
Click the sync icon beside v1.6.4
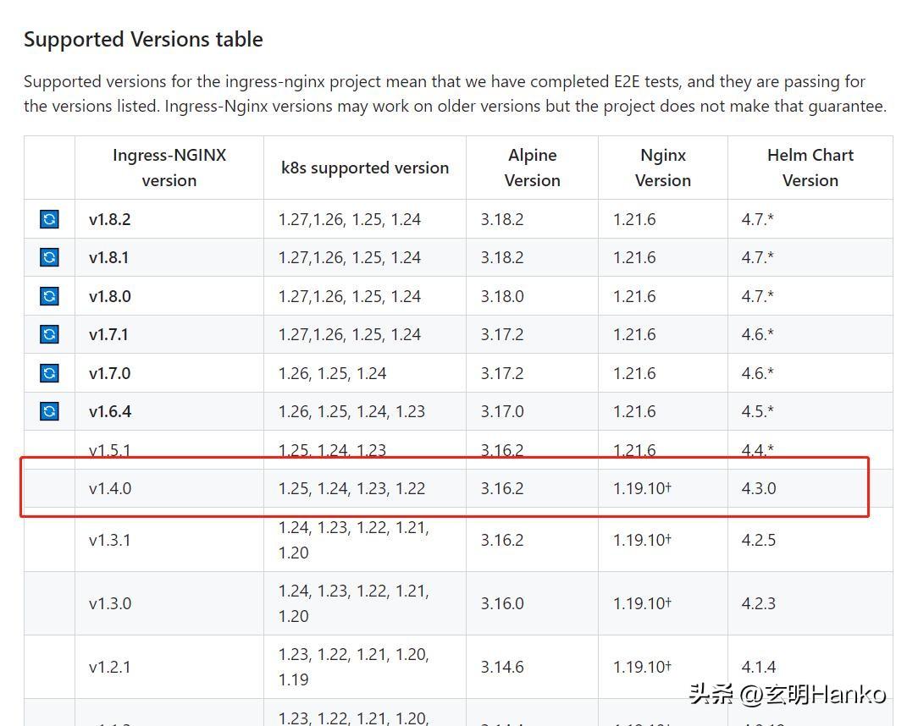[x=49, y=411]
